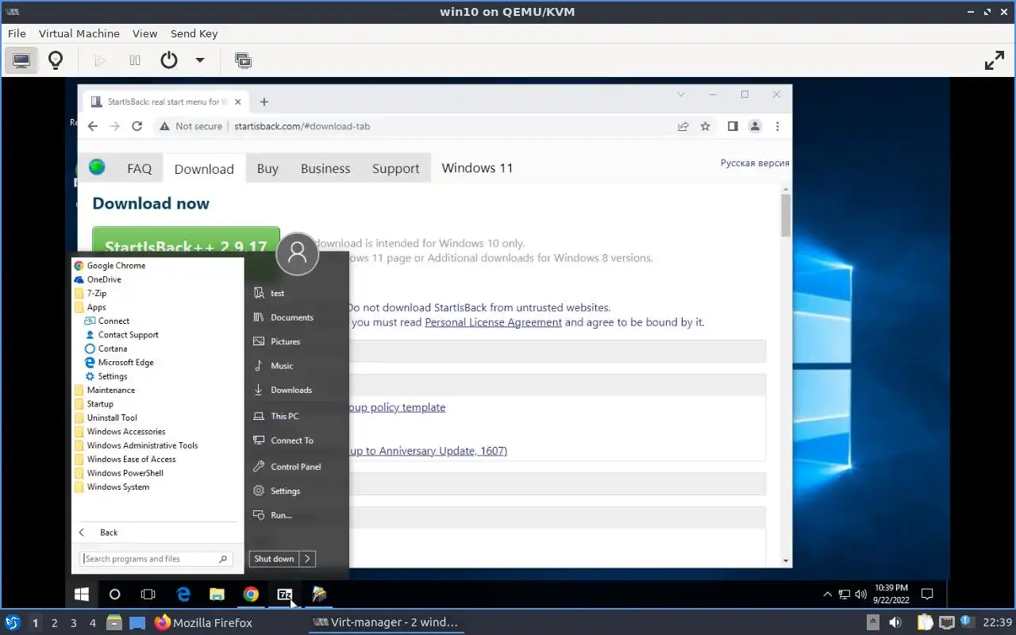Viewport: 1016px width, 635px height.
Task: Open Chrome three-dot menu
Action: point(777,126)
